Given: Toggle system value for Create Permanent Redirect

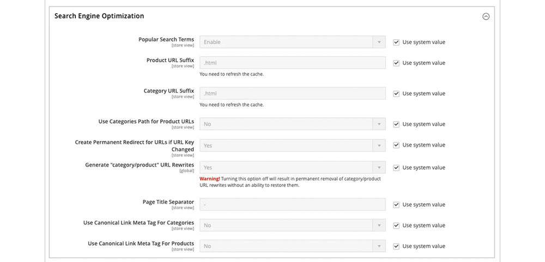Looking at the screenshot, I should point(397,145).
